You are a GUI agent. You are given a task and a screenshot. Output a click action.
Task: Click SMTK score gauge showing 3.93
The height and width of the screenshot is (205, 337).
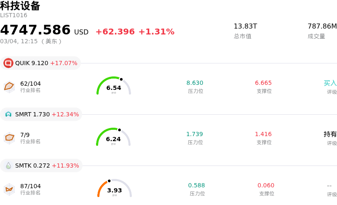[x=114, y=189]
